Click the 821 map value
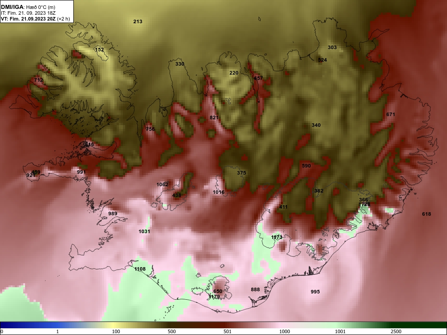Viewport: 447px width, 335px height. (214, 117)
